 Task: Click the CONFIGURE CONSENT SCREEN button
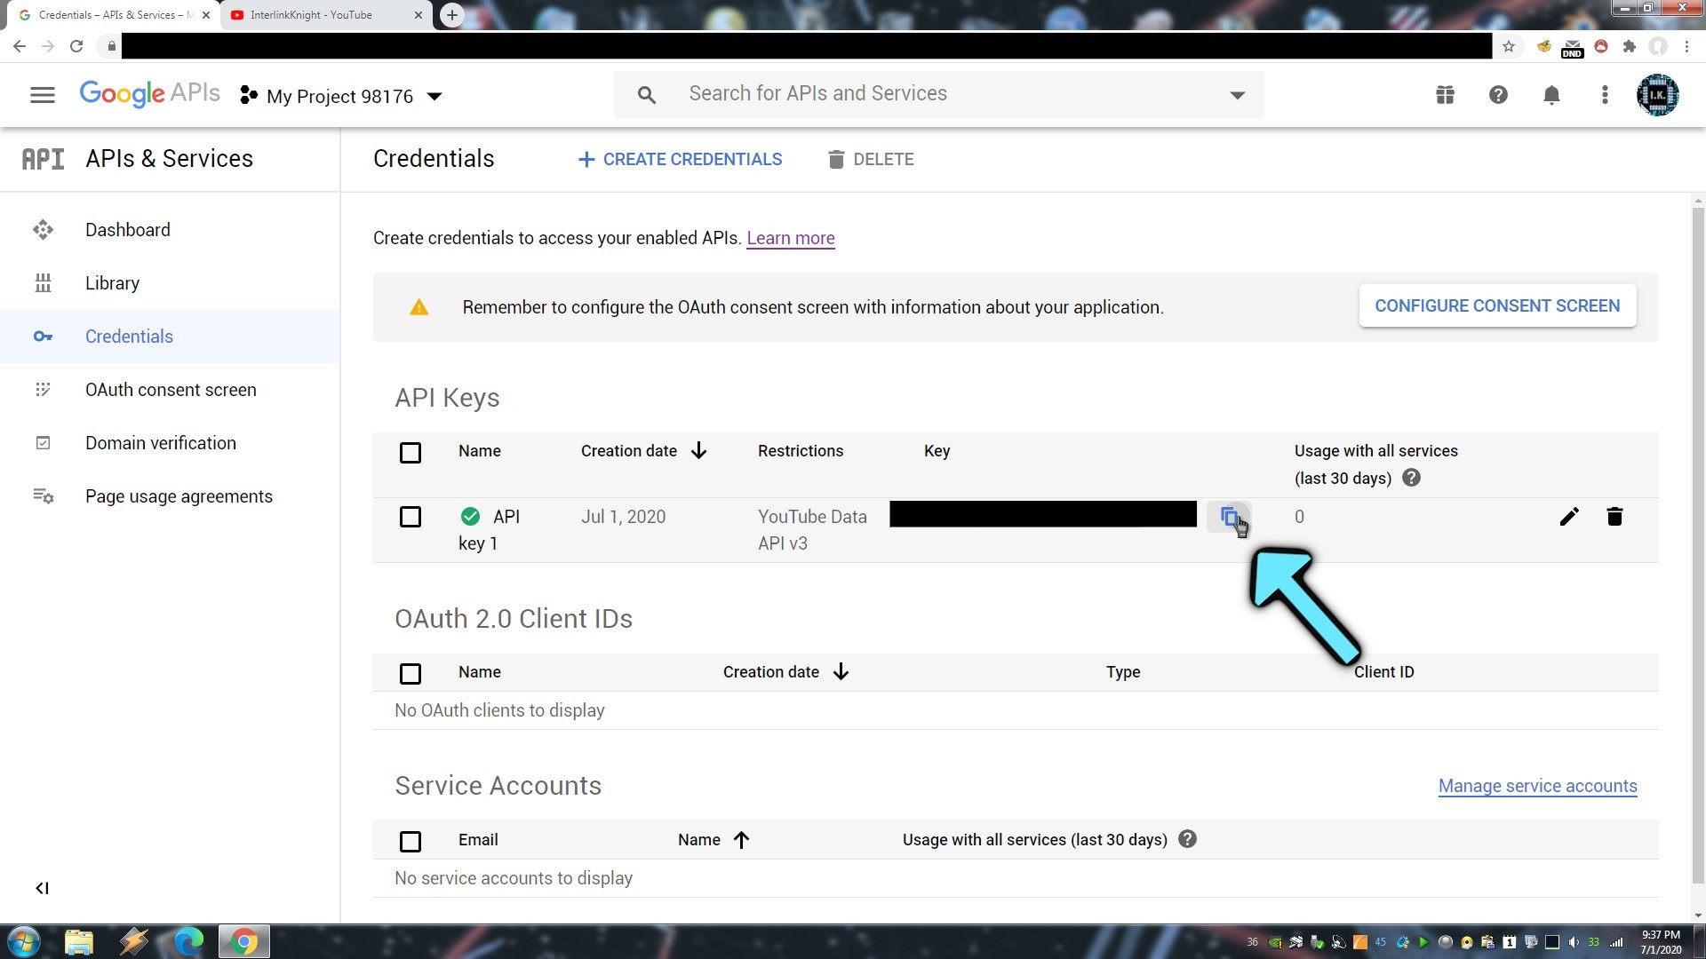[x=1497, y=305]
